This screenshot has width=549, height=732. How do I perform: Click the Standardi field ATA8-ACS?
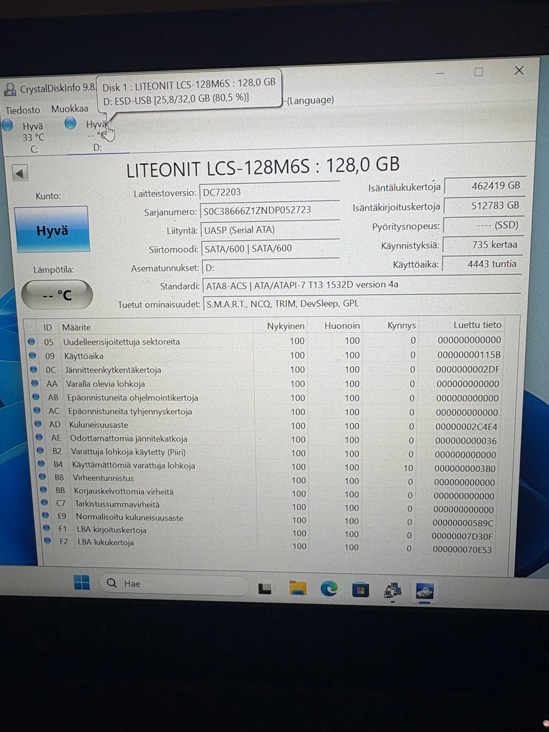[361, 285]
